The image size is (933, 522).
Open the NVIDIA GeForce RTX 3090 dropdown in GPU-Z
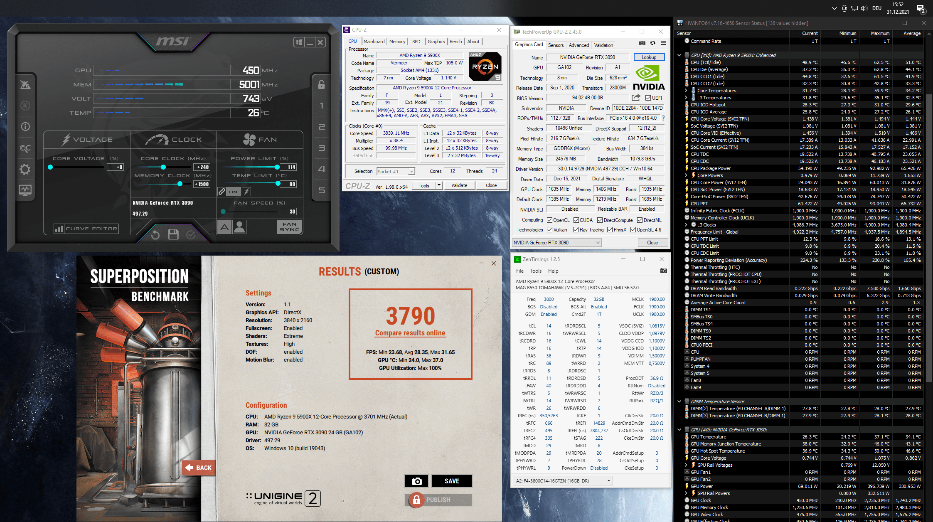pyautogui.click(x=556, y=243)
